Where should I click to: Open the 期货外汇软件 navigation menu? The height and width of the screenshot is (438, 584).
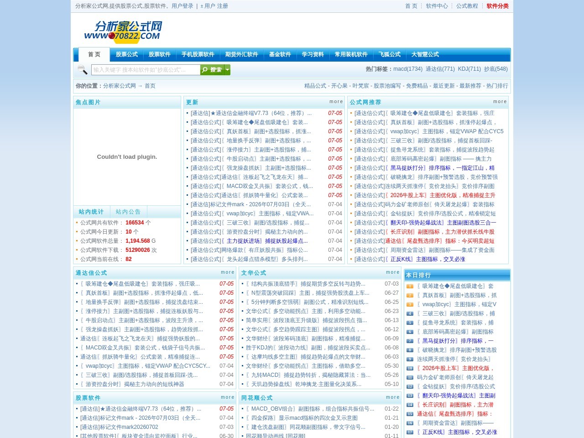coord(241,54)
